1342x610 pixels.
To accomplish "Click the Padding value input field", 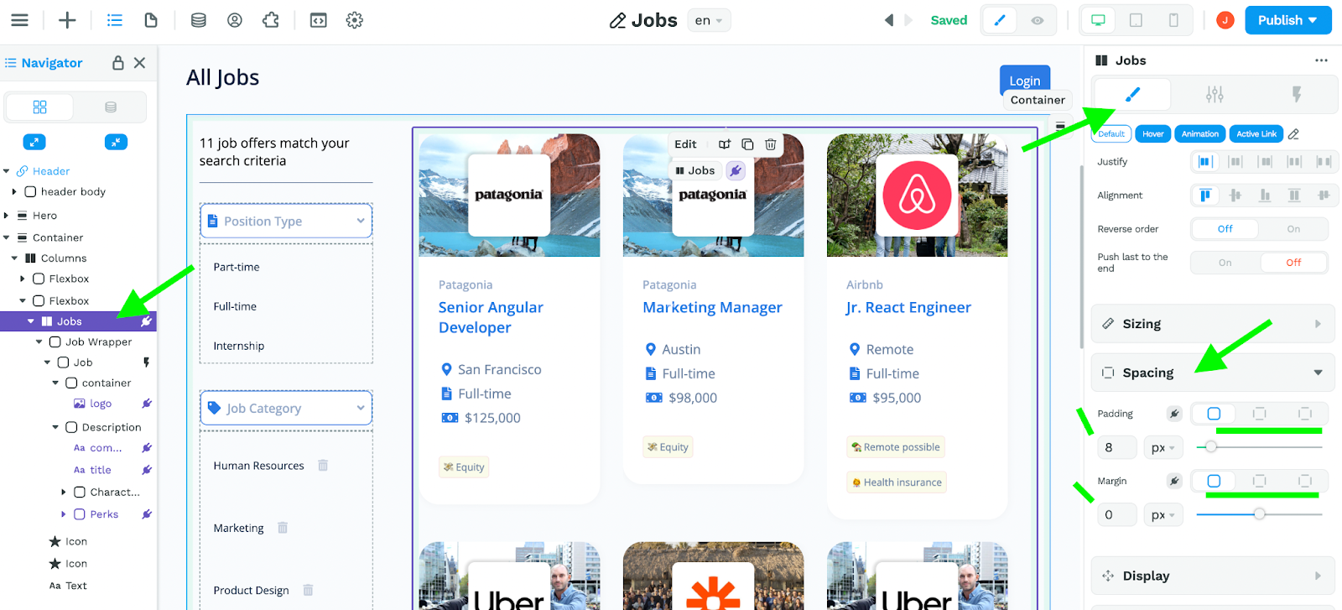I will (x=1117, y=448).
